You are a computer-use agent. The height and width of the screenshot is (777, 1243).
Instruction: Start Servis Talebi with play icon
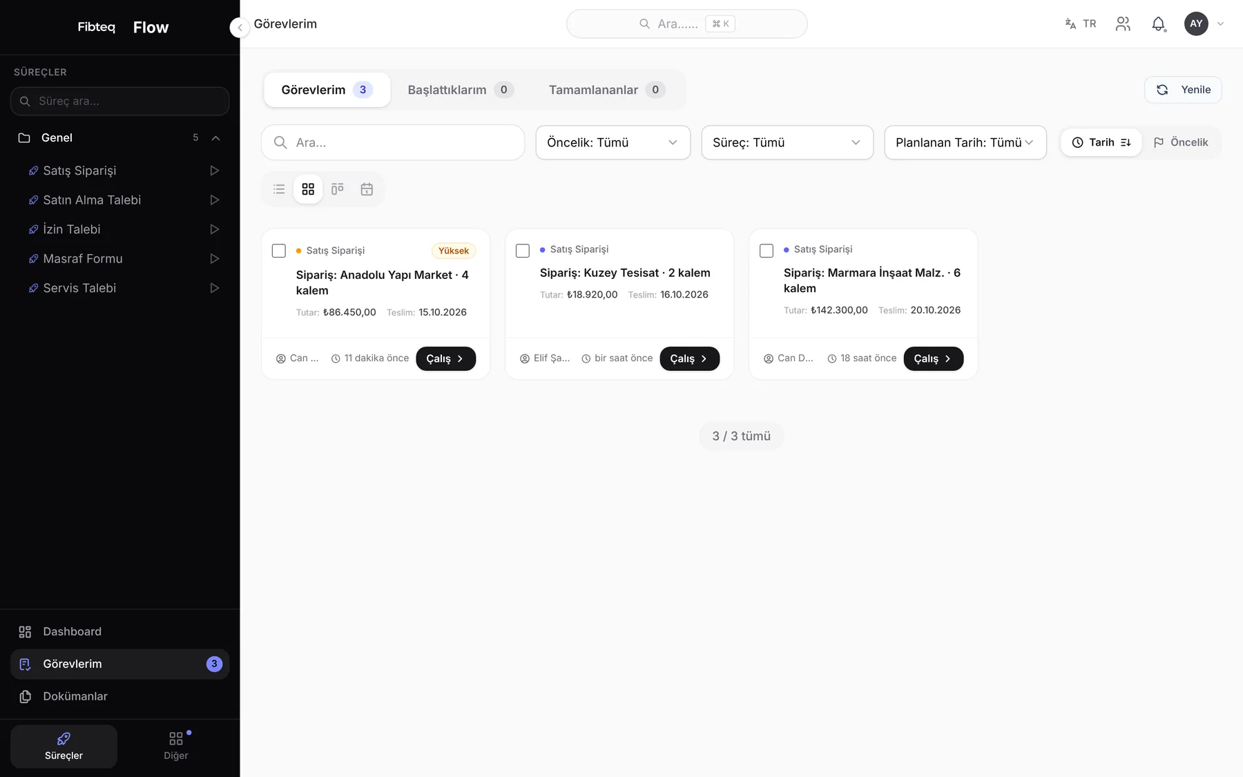(x=215, y=288)
